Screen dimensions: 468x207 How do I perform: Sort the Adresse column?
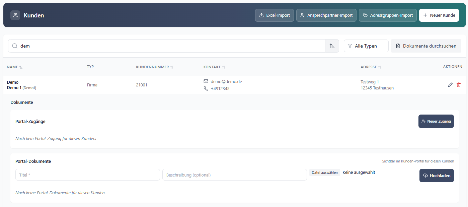pyautogui.click(x=380, y=67)
